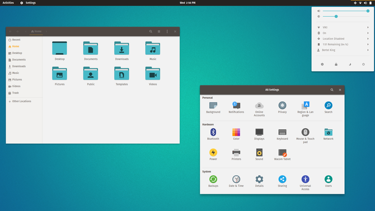The height and width of the screenshot is (211, 375).
Task: Open Wacom Tablet settings
Action: (x=282, y=154)
